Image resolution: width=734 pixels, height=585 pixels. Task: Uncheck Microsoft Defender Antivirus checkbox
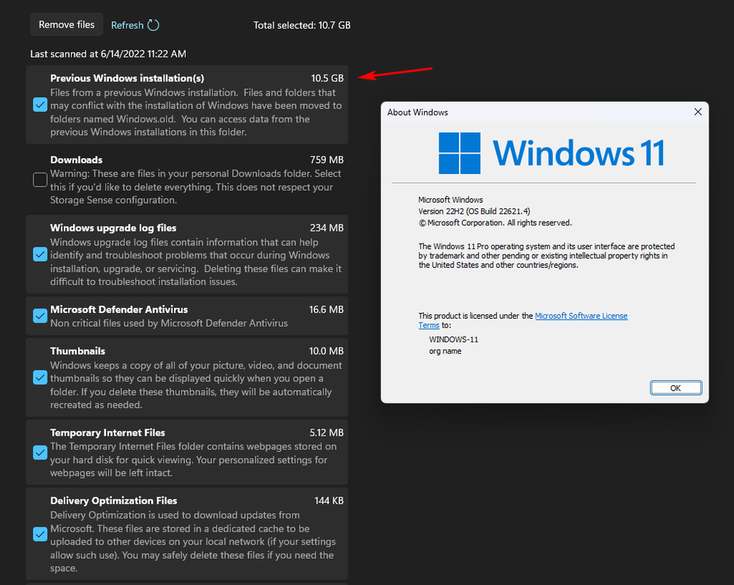(40, 316)
